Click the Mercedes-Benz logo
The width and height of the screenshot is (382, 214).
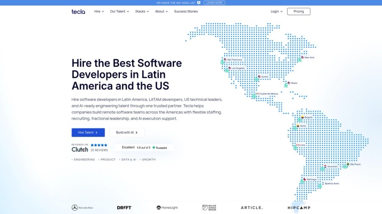pos(82,208)
